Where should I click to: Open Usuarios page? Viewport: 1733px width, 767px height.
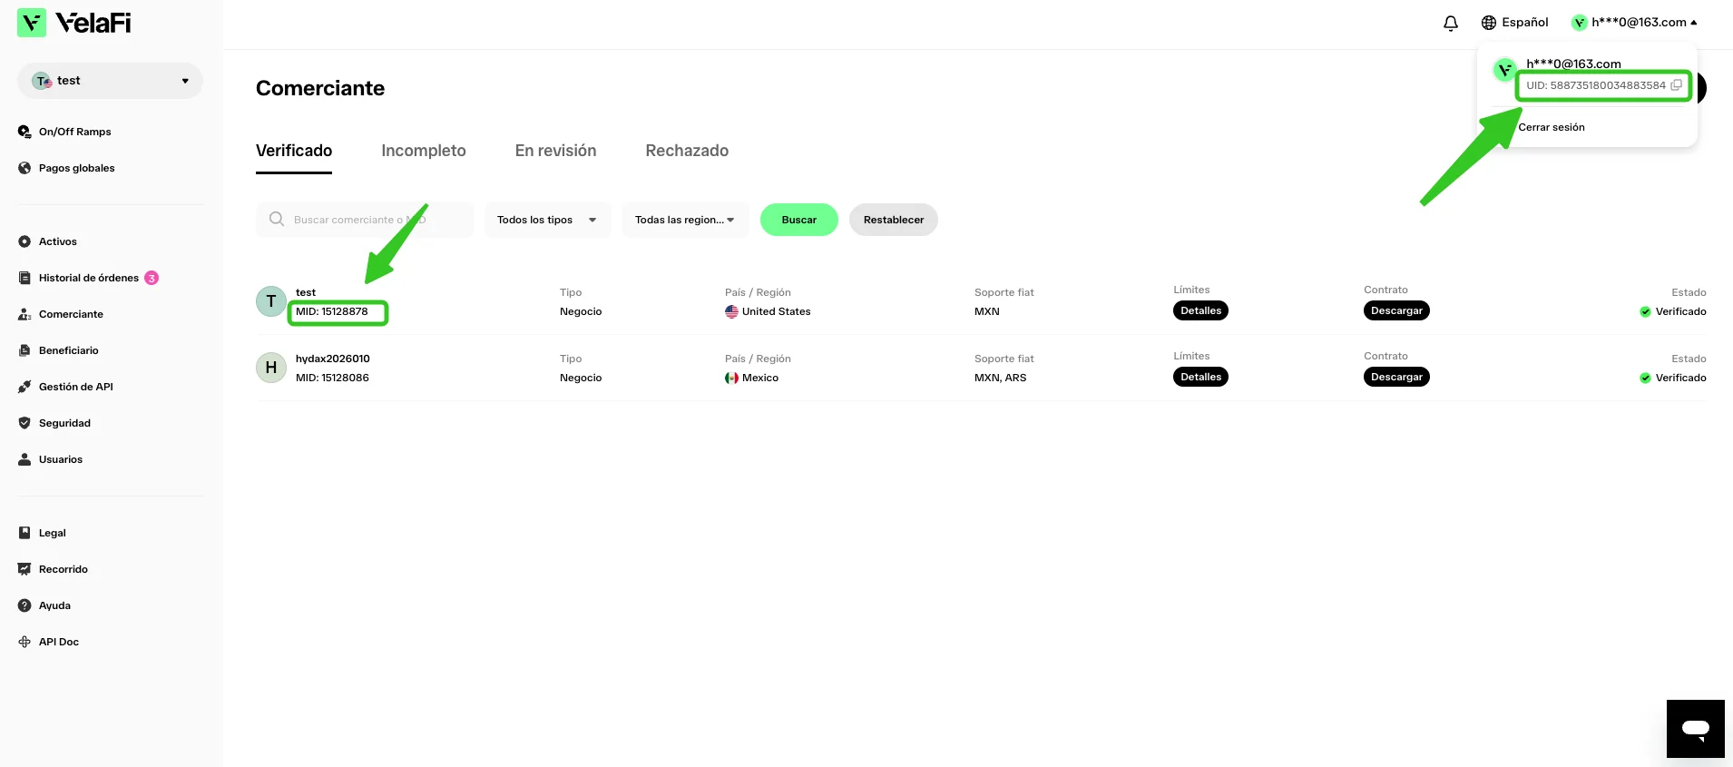point(60,459)
